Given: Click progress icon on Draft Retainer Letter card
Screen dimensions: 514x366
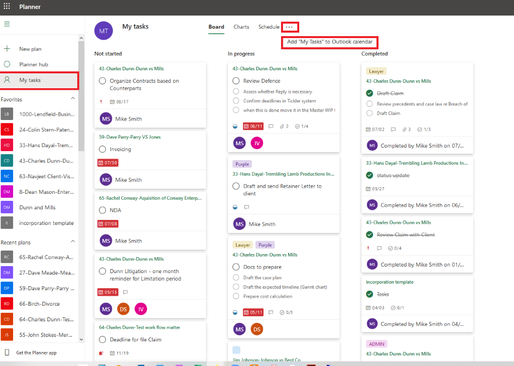Looking at the screenshot, I should 235,207.
